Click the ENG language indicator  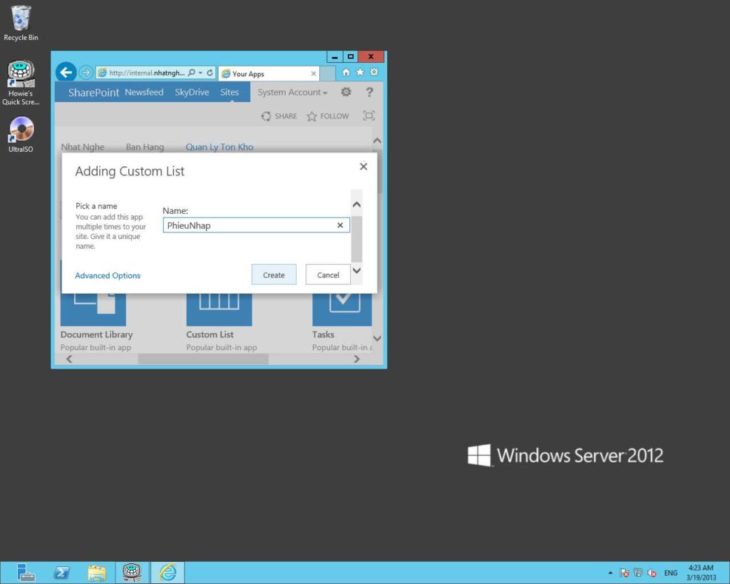coord(671,573)
